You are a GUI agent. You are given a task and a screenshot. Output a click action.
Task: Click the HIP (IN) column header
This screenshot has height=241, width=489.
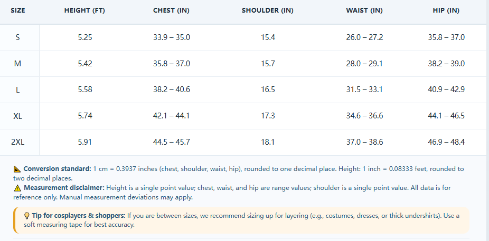coord(446,10)
